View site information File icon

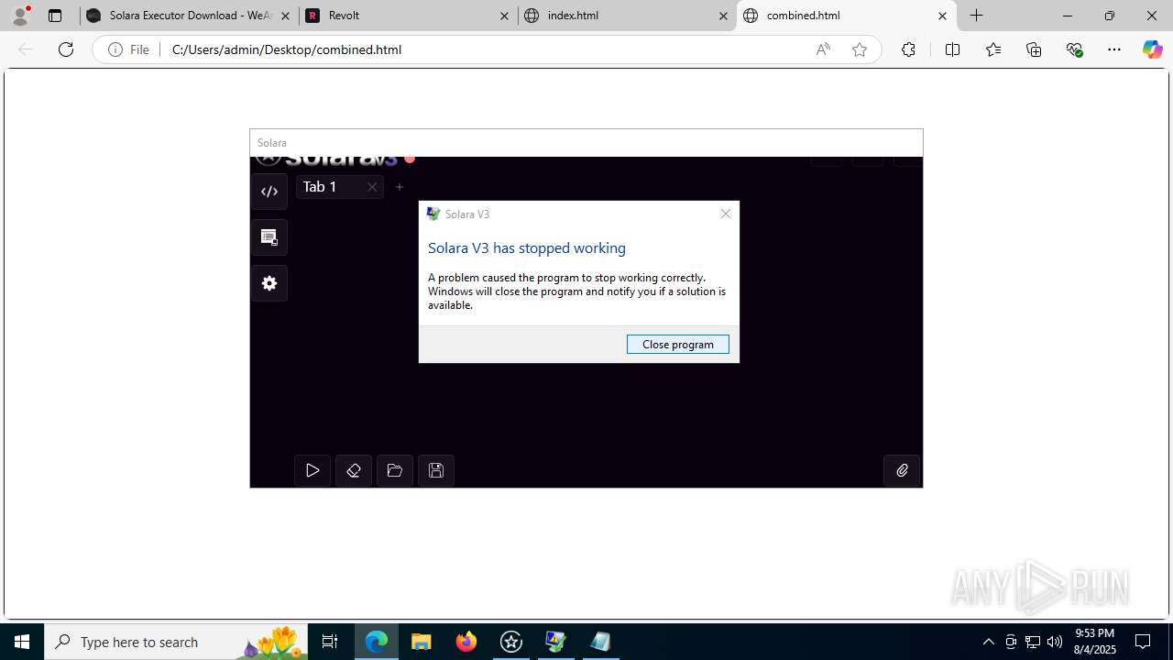tap(128, 49)
